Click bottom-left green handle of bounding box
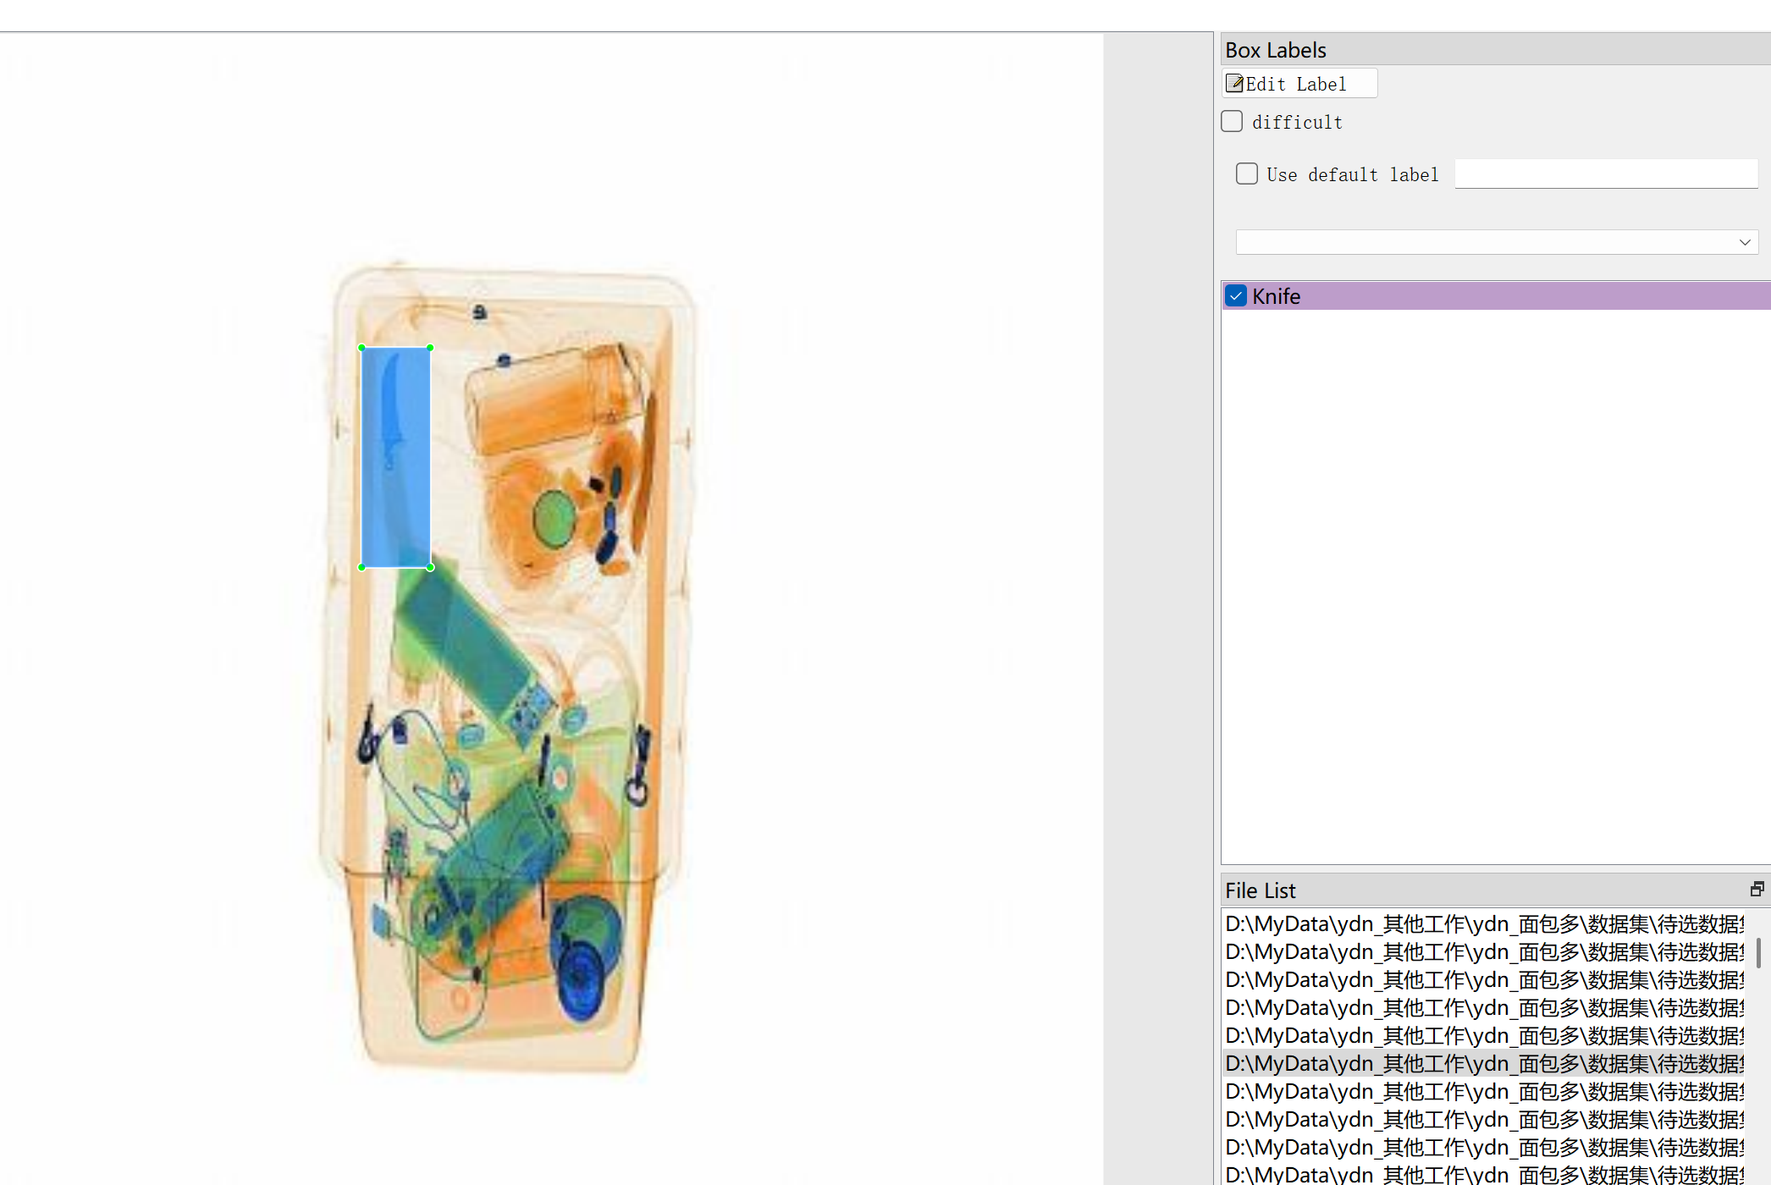Image resolution: width=1771 pixels, height=1185 pixels. tap(362, 567)
